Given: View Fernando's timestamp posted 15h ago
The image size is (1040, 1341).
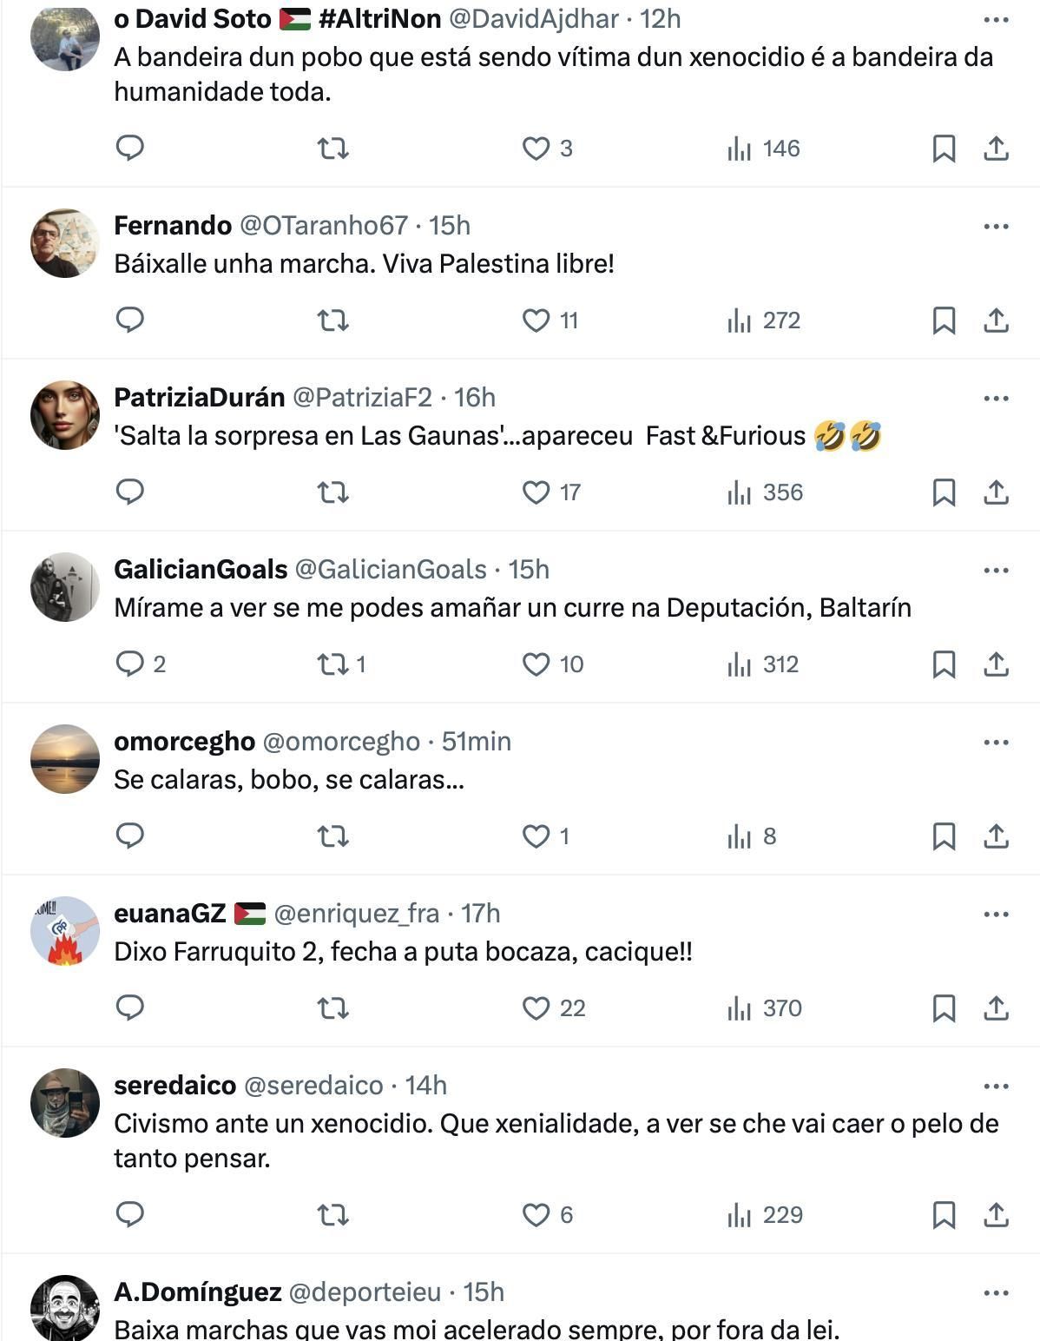Looking at the screenshot, I should coord(454,223).
